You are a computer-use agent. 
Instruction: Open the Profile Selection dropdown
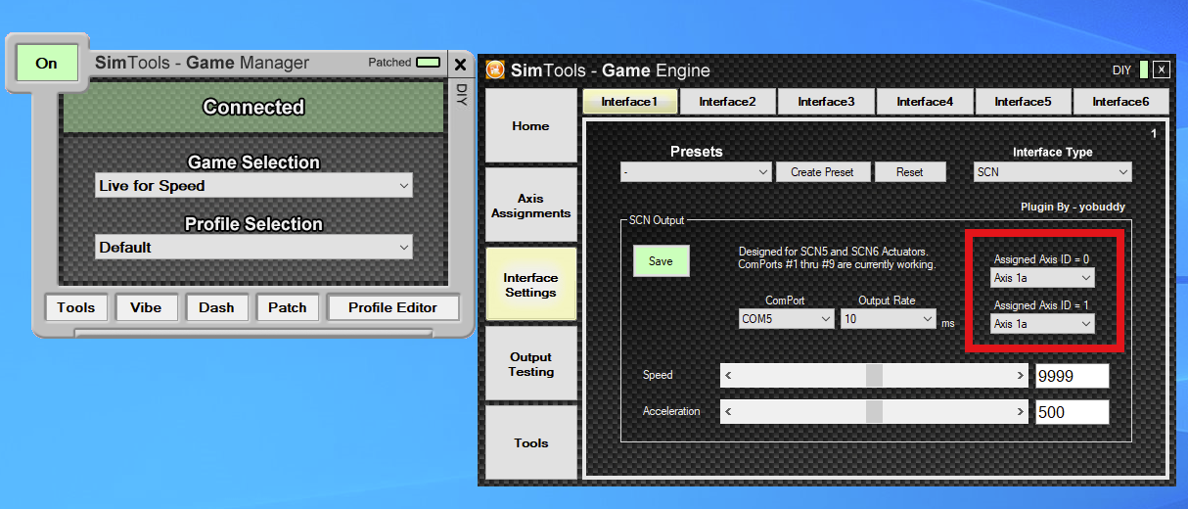tap(253, 248)
